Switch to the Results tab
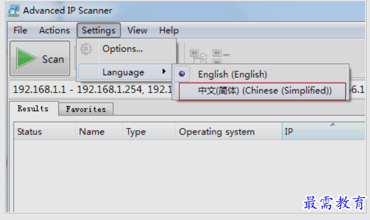This screenshot has height=220, width=370. [x=33, y=109]
